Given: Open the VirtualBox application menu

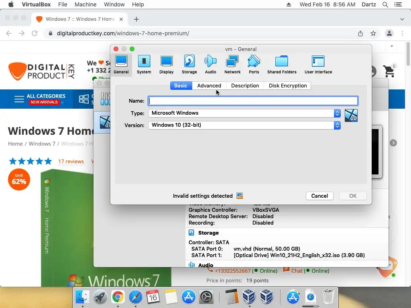Looking at the screenshot, I should [x=36, y=4].
